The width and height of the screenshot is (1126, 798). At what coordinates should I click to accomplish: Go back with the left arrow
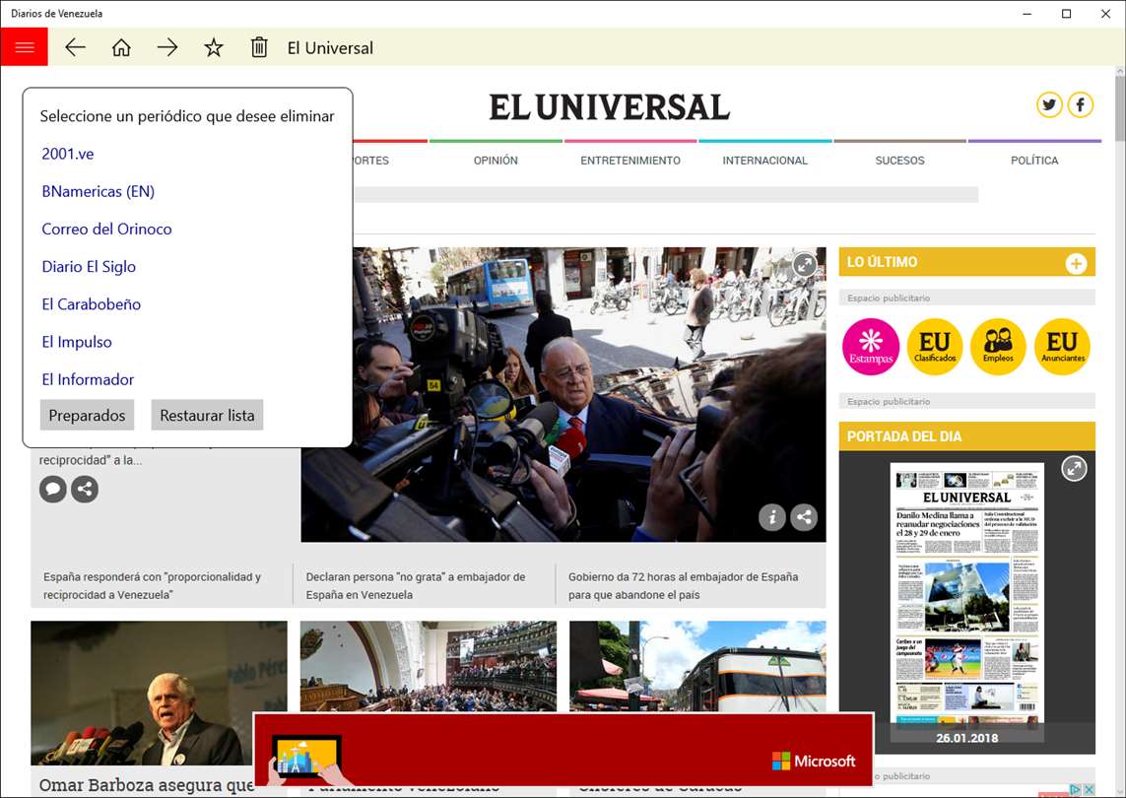coord(75,47)
